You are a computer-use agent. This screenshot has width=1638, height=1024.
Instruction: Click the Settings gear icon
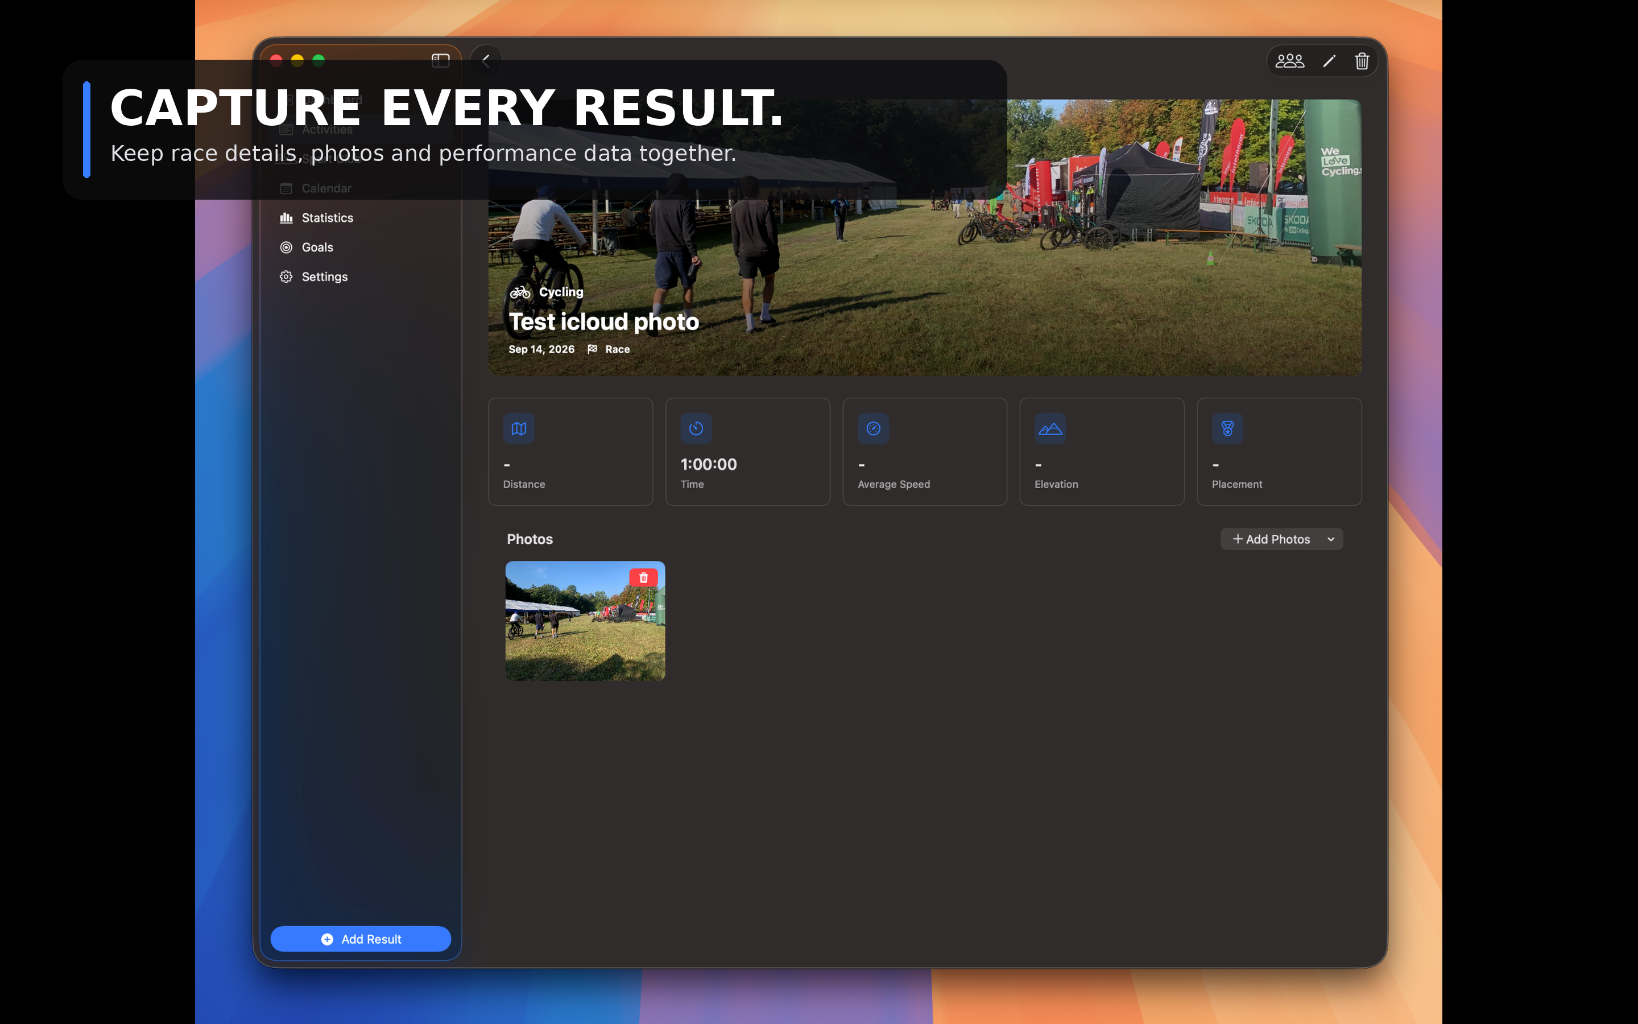286,277
